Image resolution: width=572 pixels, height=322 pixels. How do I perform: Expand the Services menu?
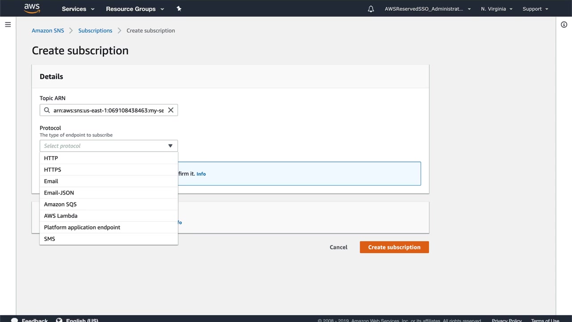(x=78, y=9)
